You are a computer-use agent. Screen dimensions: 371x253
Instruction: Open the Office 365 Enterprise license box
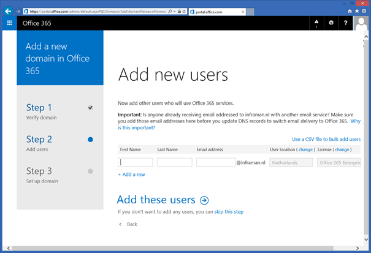click(338, 162)
